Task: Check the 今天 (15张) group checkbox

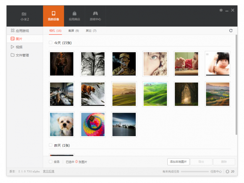Action: [51, 43]
